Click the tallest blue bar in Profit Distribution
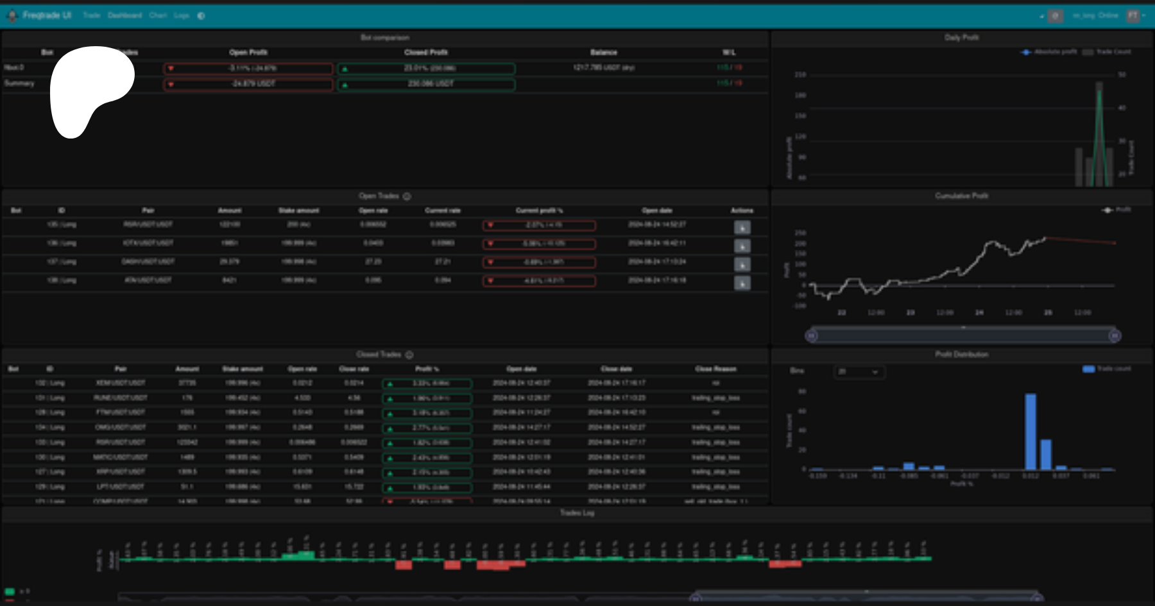 click(1031, 432)
